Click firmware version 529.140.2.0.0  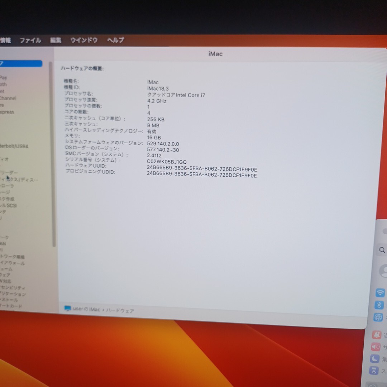[163, 144]
